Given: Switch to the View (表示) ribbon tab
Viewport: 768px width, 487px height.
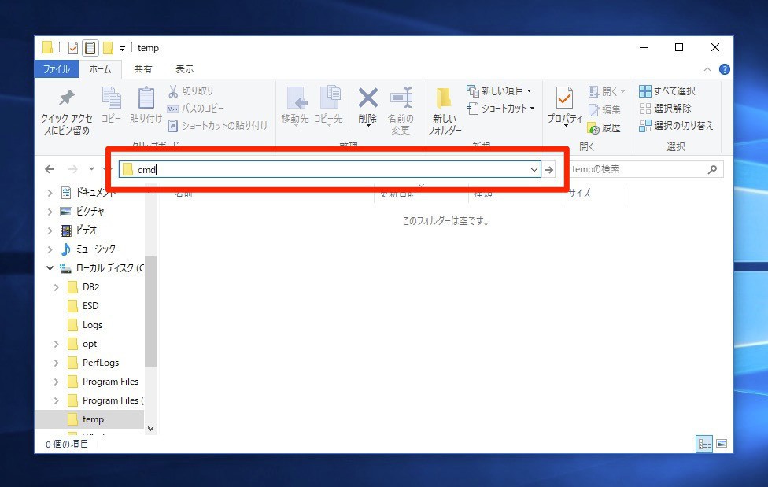Looking at the screenshot, I should click(185, 69).
